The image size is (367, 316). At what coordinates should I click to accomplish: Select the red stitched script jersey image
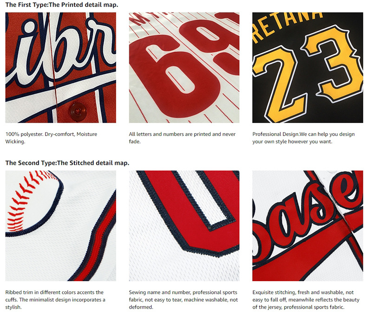308,226
